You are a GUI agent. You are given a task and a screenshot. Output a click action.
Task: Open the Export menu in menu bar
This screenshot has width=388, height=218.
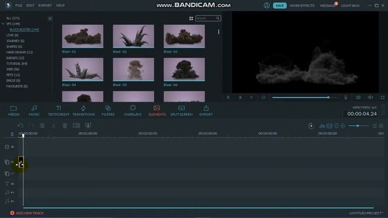tap(45, 5)
